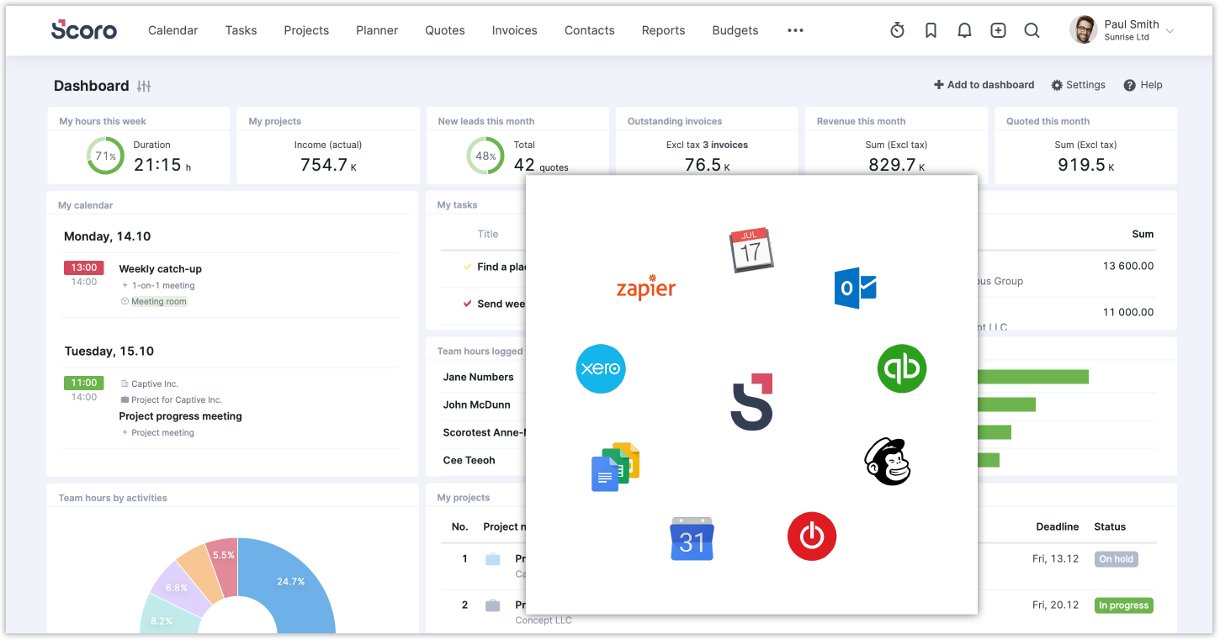Open the Invoices menu
This screenshot has width=1220, height=640.
tap(514, 30)
